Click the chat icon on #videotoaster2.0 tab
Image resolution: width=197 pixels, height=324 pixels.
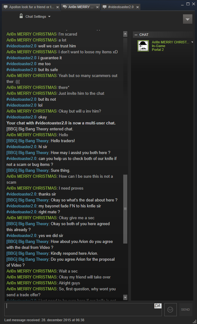[x=105, y=7]
